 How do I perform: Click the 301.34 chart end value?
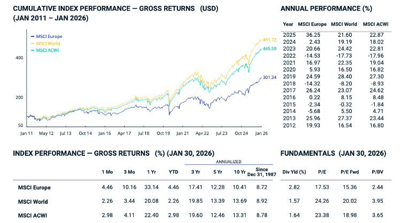[268, 77]
